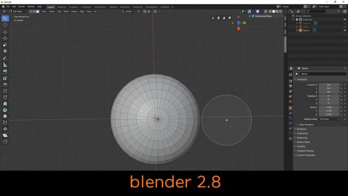Open the Material properties tab
Screen dimensions: 348x196
point(290,138)
